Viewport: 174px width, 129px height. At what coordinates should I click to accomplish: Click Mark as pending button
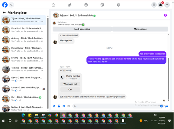82,29
